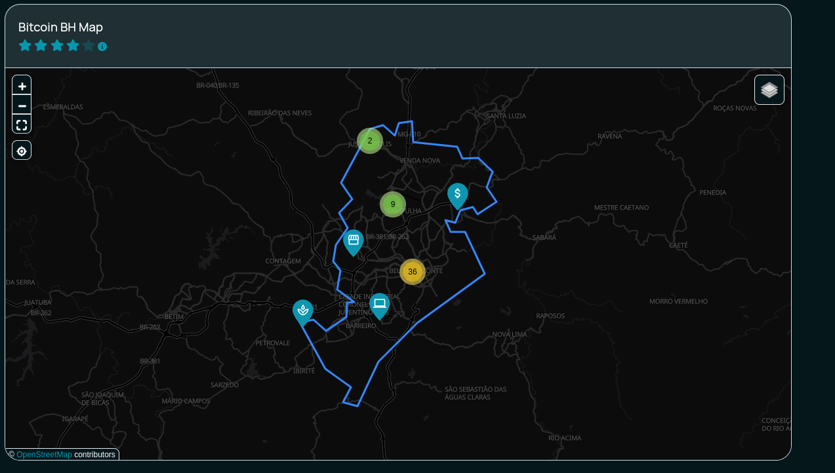This screenshot has height=473, width=835.
Task: Toggle the fourth rating star
Action: click(73, 45)
